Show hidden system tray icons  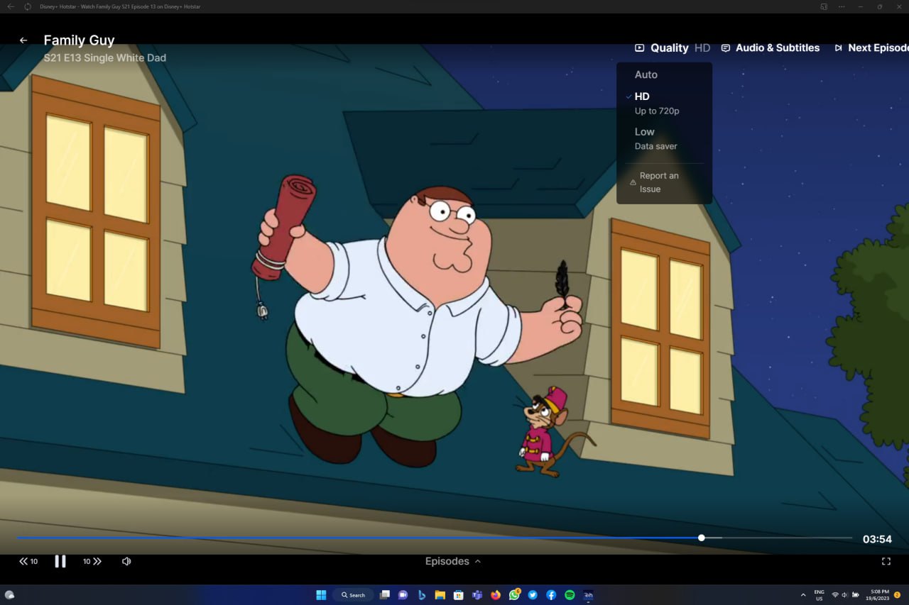point(803,594)
